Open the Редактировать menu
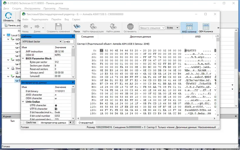This screenshot has width=240, height=150. [40, 19]
